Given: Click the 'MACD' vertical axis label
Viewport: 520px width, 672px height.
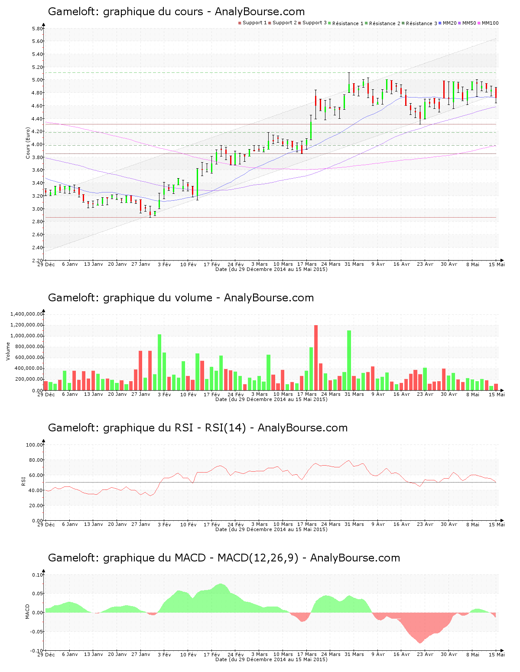Looking at the screenshot, I should (x=28, y=611).
